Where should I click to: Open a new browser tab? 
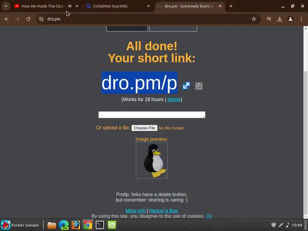(x=231, y=6)
